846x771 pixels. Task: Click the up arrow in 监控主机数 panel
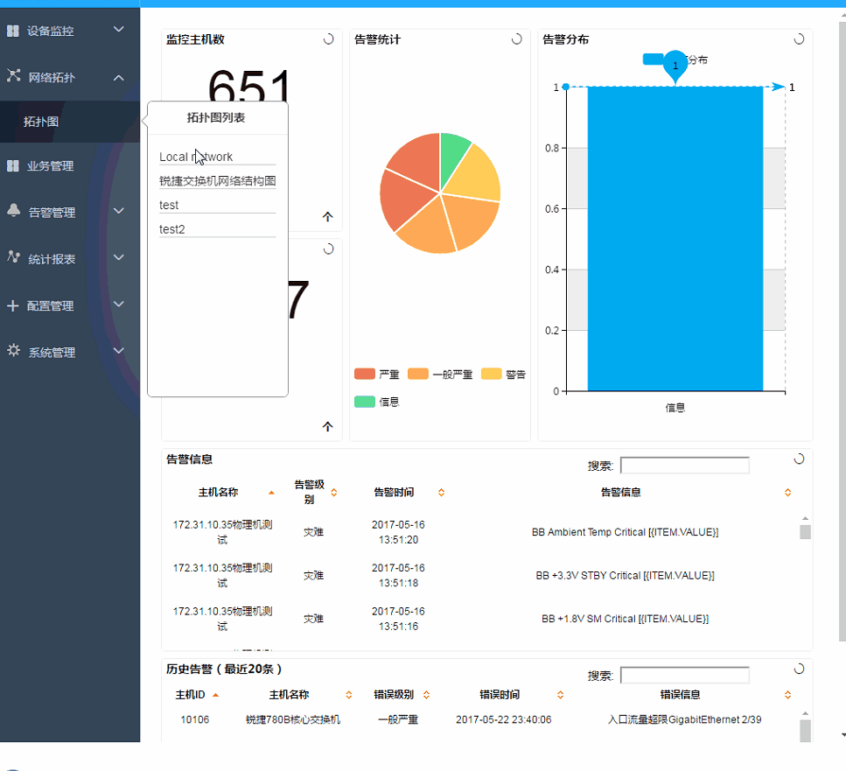point(327,217)
